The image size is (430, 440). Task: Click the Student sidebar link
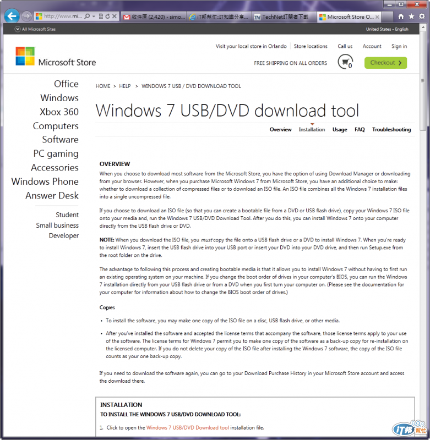(67, 215)
